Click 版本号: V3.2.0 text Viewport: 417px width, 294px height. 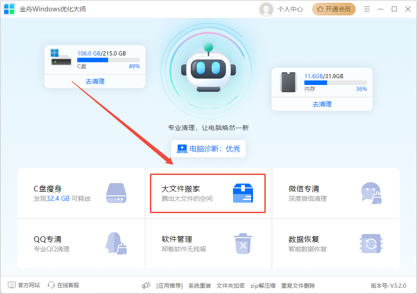[388, 286]
